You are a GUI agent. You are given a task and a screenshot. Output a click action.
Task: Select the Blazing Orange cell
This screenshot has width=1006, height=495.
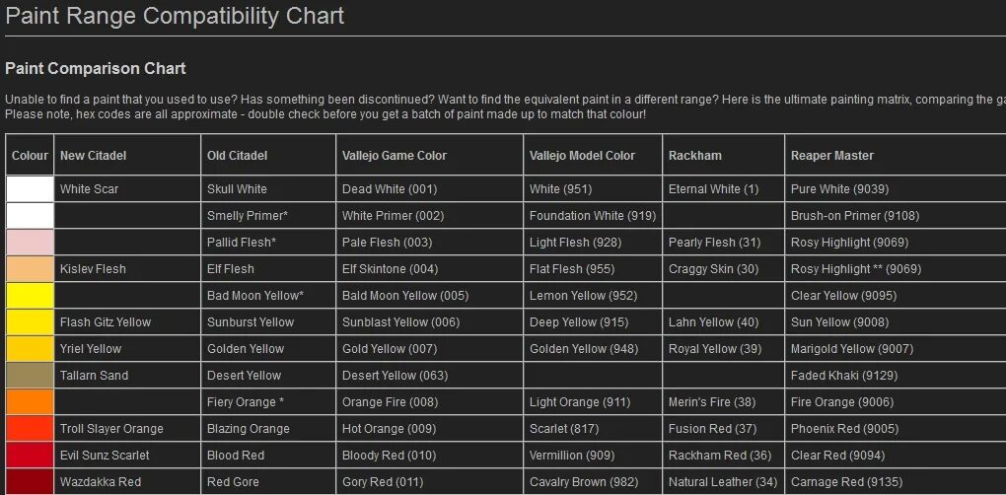(x=268, y=428)
